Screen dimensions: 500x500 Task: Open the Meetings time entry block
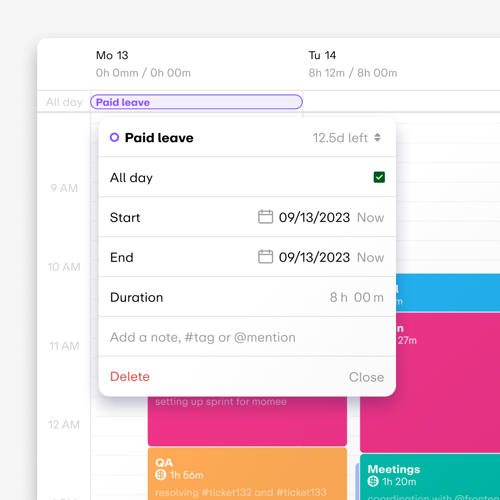pos(430,477)
